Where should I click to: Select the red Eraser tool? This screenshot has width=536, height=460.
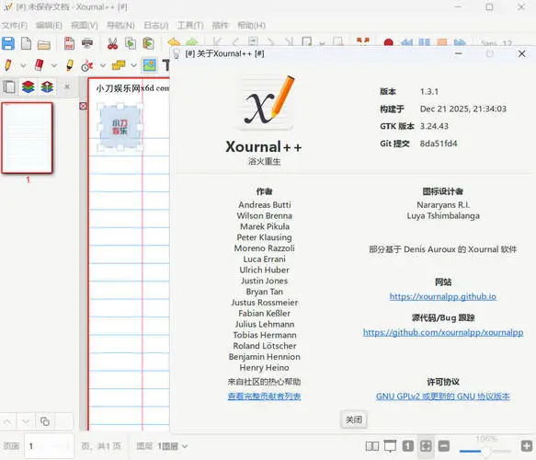tap(40, 65)
